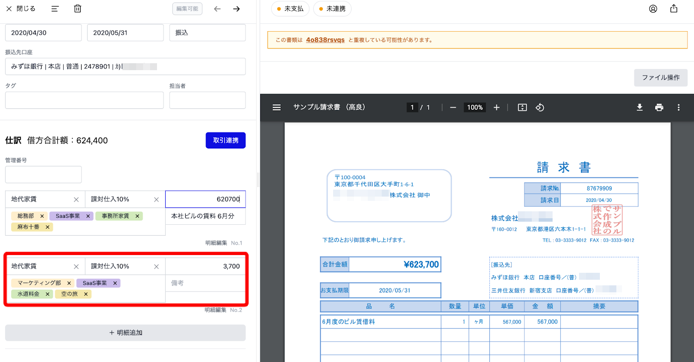
Task: Click the タグ input field
Action: click(x=84, y=100)
